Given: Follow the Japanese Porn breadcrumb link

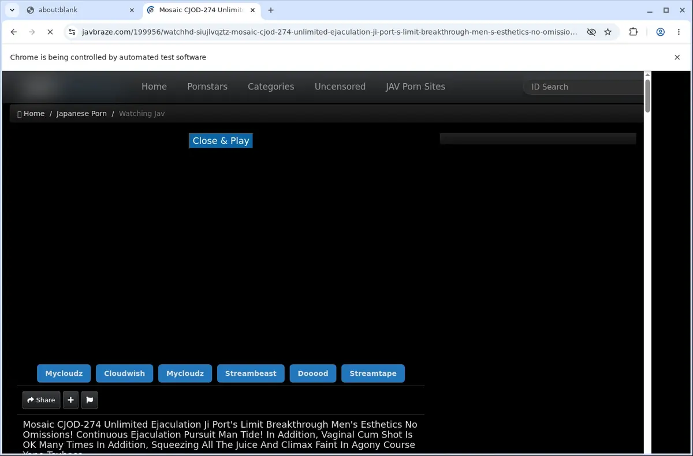Looking at the screenshot, I should tap(81, 114).
